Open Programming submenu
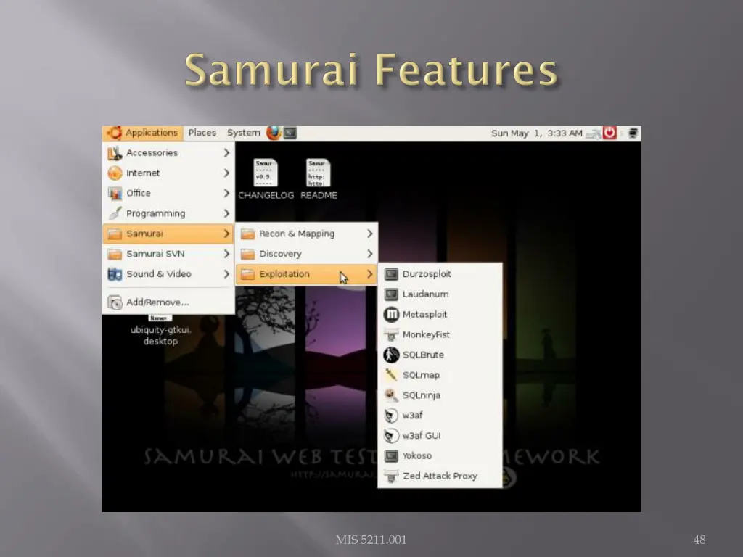 click(x=168, y=214)
